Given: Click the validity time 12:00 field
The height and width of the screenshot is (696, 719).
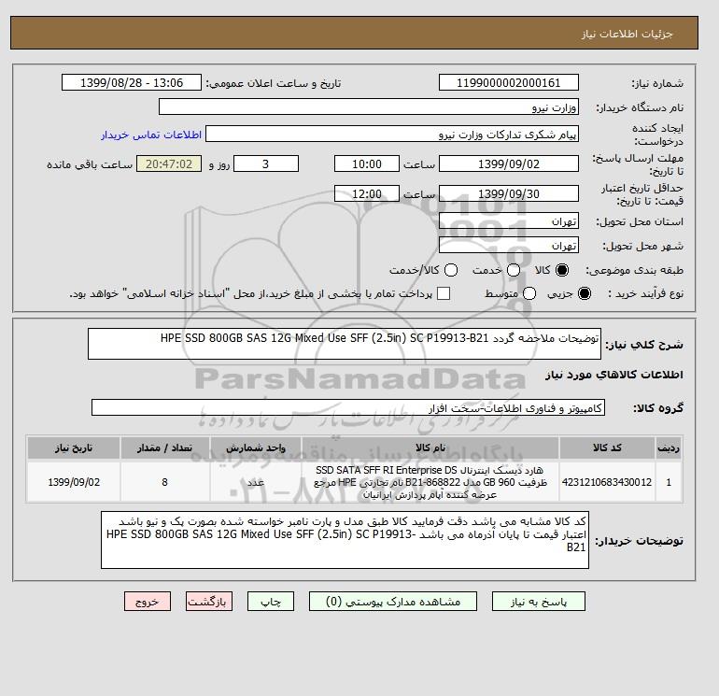Looking at the screenshot, I should 367,193.
